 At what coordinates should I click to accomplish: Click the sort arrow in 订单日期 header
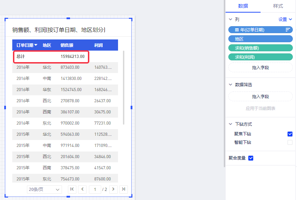[36, 45]
